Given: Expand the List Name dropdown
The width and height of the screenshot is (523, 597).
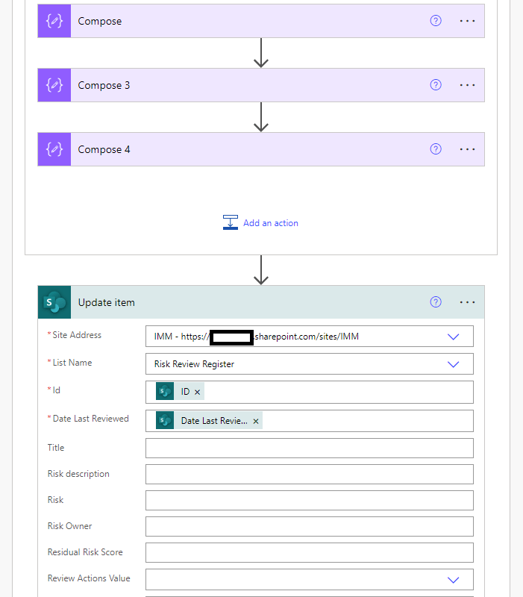Looking at the screenshot, I should click(453, 364).
